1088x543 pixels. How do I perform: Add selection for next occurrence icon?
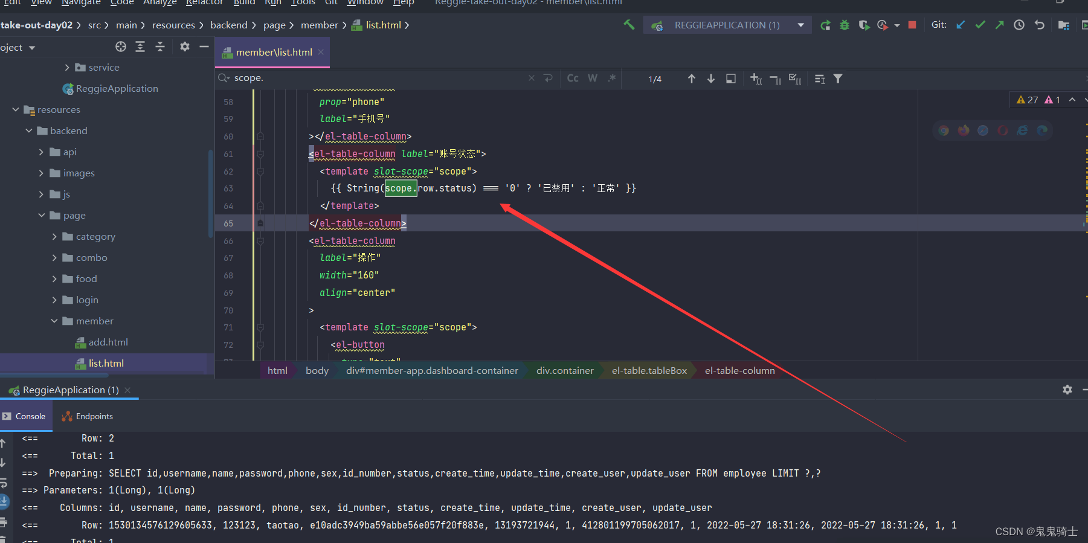point(756,79)
